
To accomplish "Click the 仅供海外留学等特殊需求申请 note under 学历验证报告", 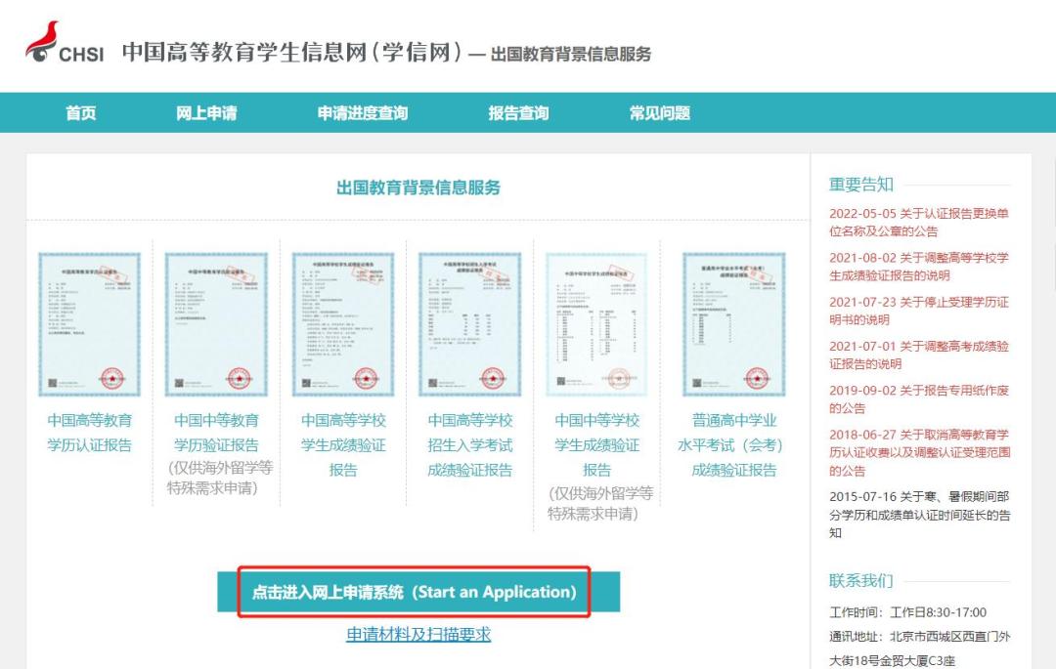I will click(x=219, y=478).
